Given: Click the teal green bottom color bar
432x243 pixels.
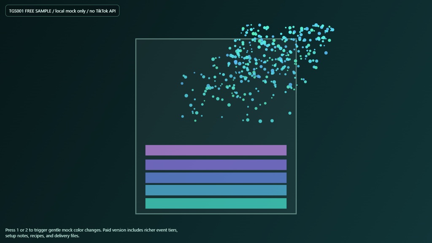Looking at the screenshot, I should (216, 203).
